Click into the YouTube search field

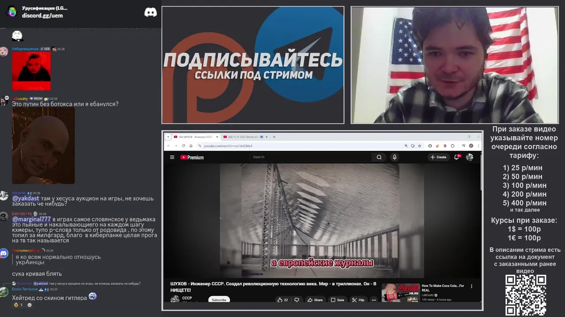click(311, 157)
